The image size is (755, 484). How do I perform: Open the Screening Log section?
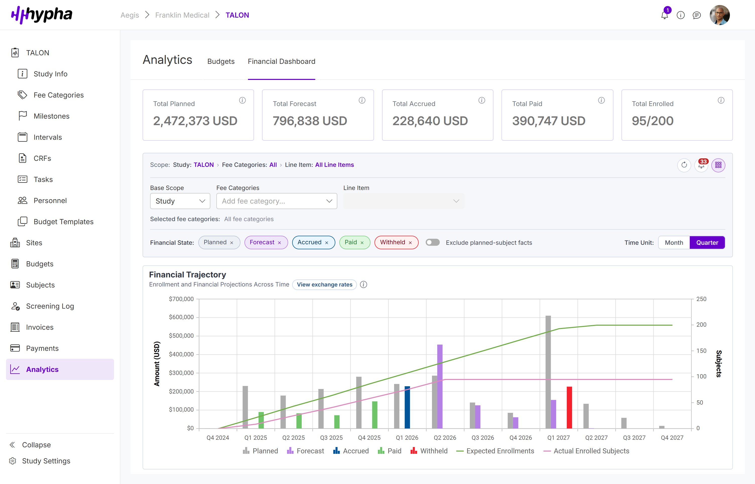50,306
